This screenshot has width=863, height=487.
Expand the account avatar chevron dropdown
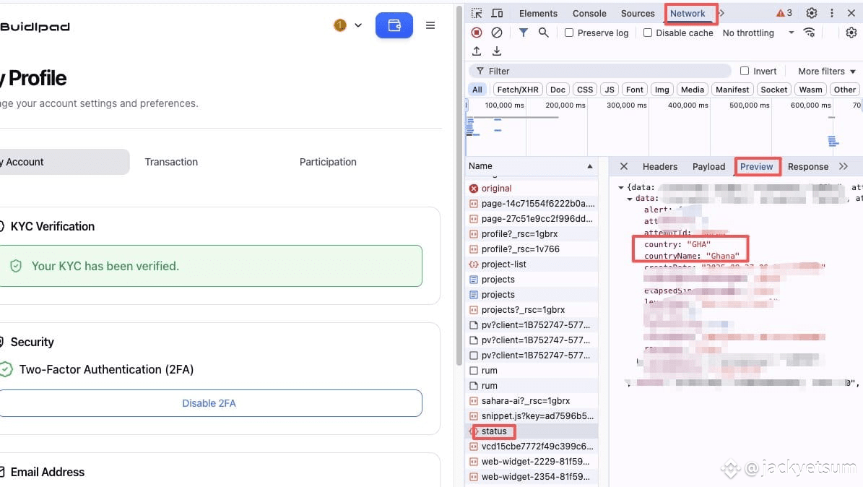(x=358, y=25)
